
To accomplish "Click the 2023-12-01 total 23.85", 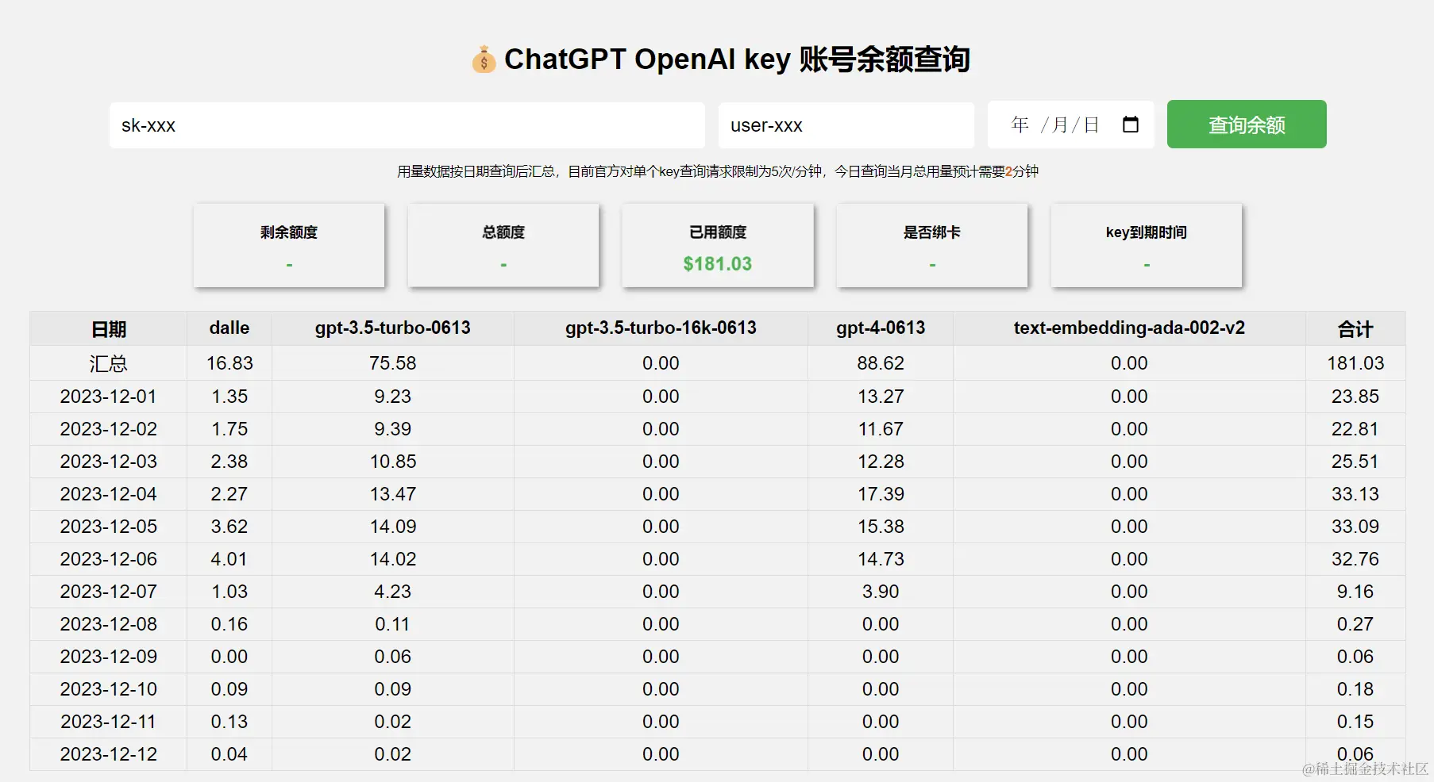I will (x=1355, y=397).
